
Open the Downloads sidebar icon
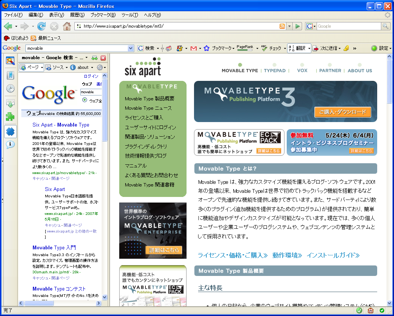(x=10, y=103)
